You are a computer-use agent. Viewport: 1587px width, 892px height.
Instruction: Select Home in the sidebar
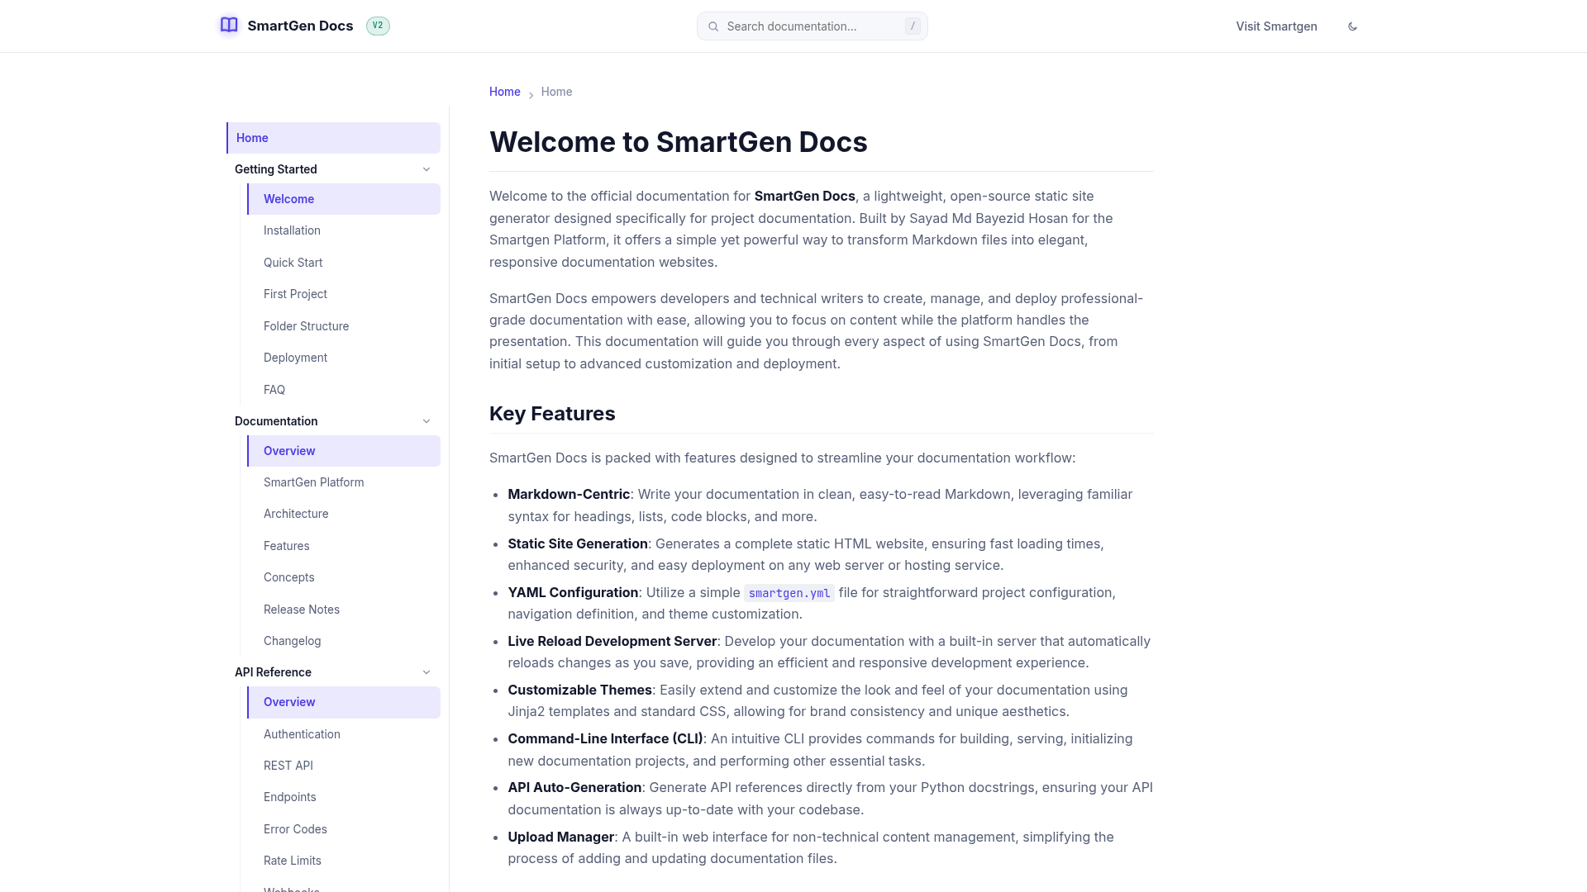[x=333, y=138]
